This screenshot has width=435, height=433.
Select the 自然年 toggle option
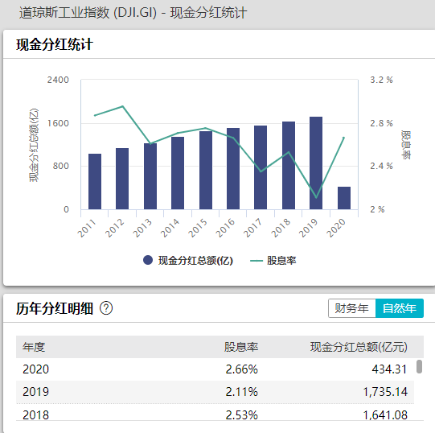(x=399, y=308)
